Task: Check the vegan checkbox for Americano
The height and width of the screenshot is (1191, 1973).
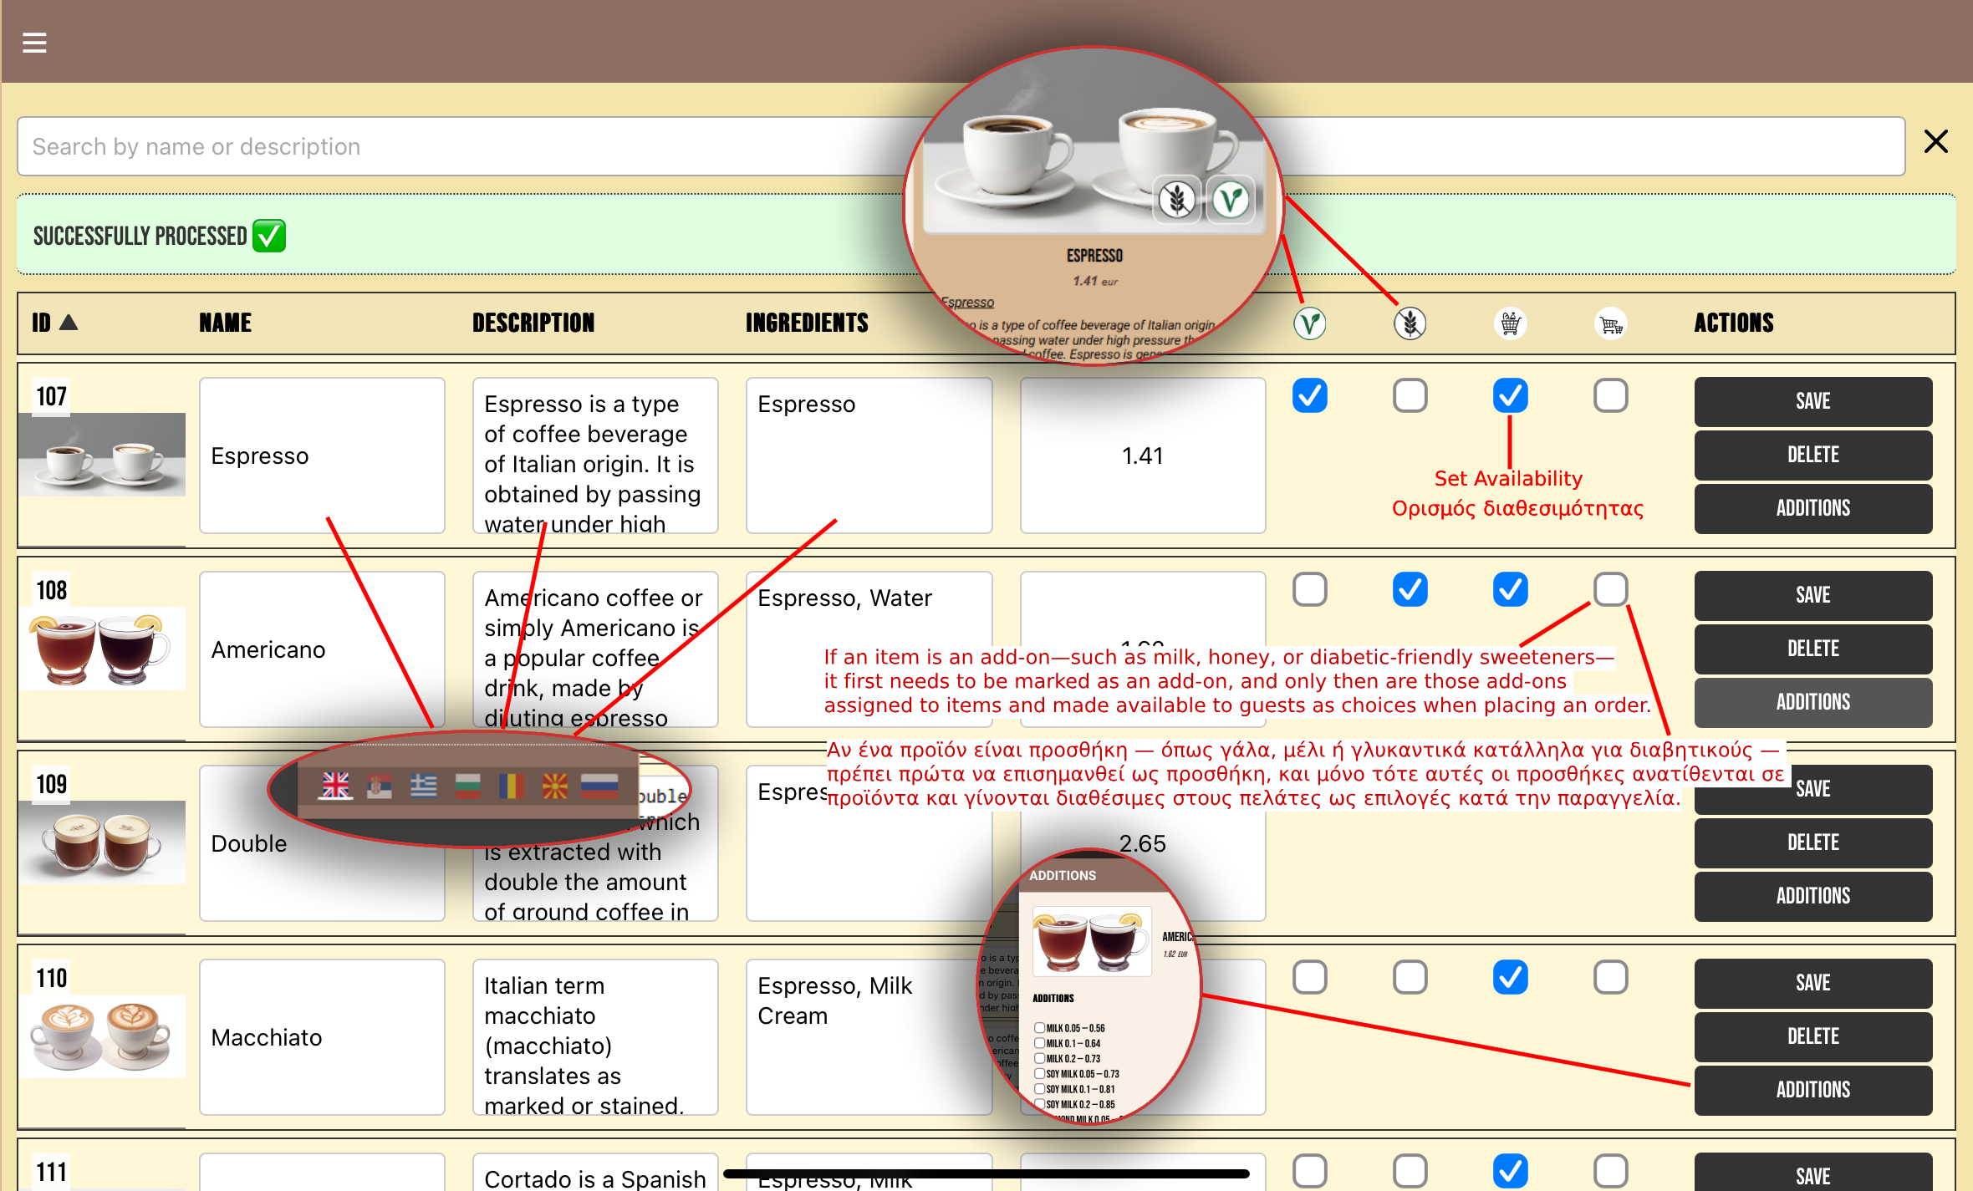Action: (x=1309, y=589)
